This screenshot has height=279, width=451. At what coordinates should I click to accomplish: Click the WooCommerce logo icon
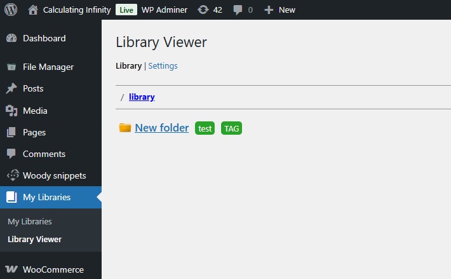tap(11, 269)
